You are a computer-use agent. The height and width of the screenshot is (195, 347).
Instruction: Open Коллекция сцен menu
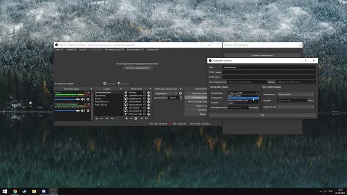pos(114,50)
